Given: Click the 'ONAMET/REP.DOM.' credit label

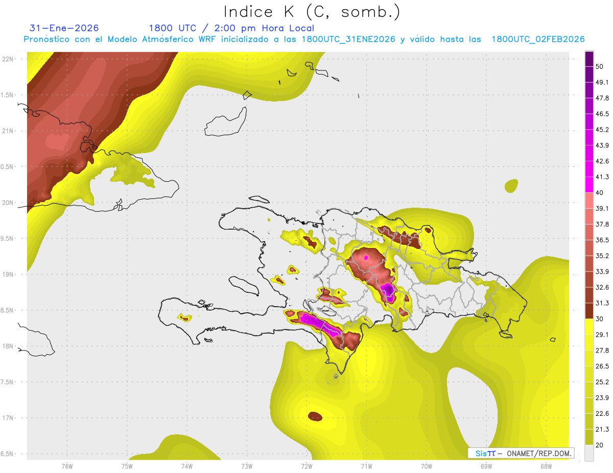Looking at the screenshot, I should click(538, 453).
